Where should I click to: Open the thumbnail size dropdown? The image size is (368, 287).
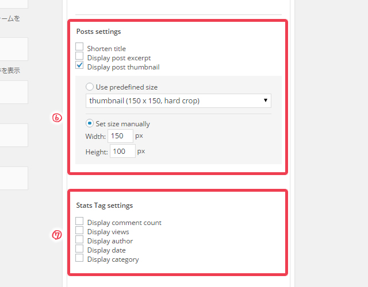(x=178, y=101)
